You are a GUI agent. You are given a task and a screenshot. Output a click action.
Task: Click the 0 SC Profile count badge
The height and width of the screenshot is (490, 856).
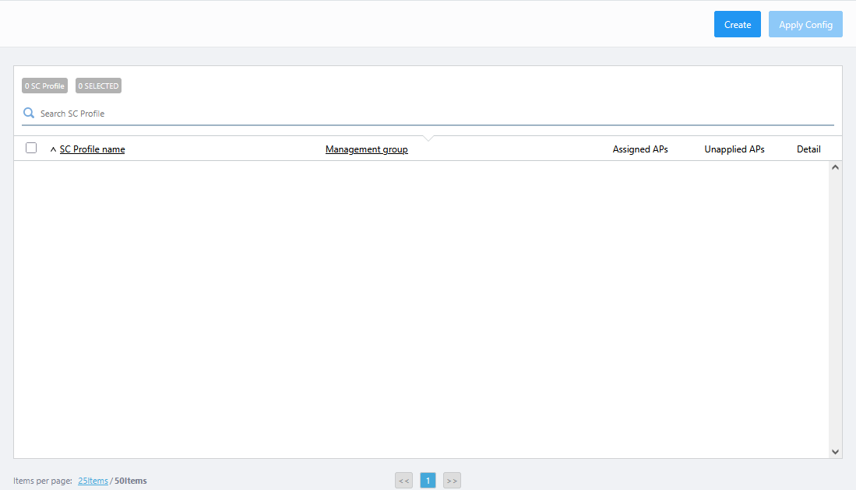[x=44, y=86]
